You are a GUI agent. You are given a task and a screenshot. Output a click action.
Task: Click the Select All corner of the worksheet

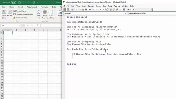(2, 30)
